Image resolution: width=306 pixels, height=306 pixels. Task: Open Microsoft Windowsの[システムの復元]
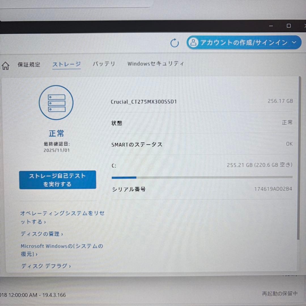[61, 250]
